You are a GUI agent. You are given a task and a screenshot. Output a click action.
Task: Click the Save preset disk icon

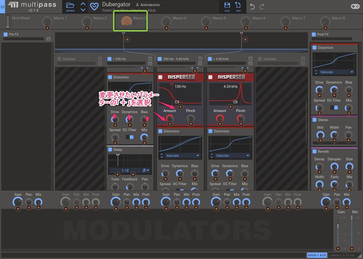[x=227, y=6]
